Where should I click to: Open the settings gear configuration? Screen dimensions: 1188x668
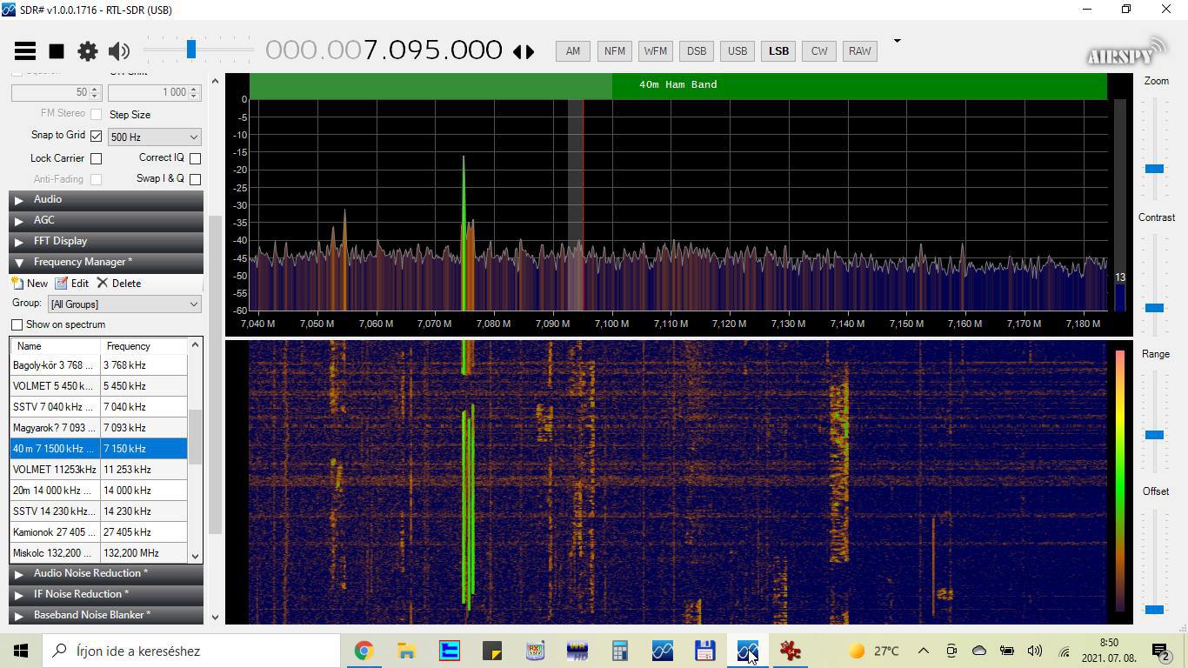coord(88,51)
